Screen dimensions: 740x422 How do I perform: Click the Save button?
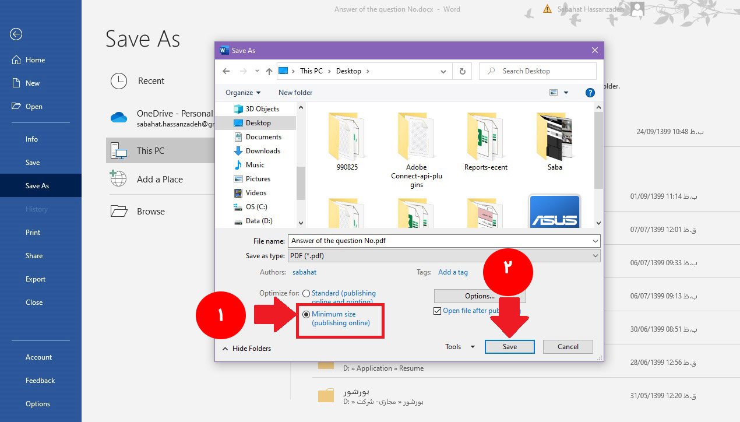coord(509,347)
